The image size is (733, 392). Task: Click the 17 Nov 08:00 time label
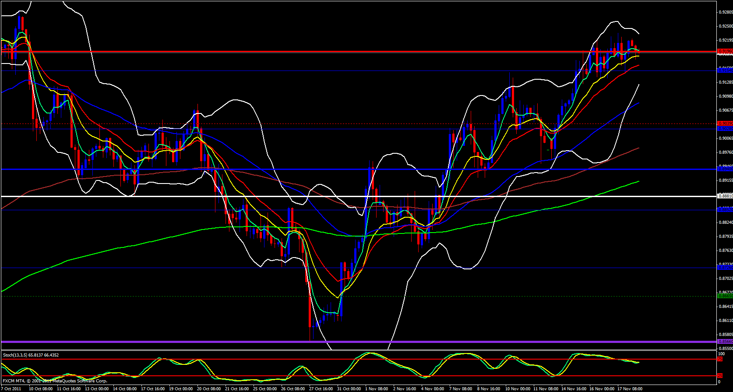tap(630, 388)
